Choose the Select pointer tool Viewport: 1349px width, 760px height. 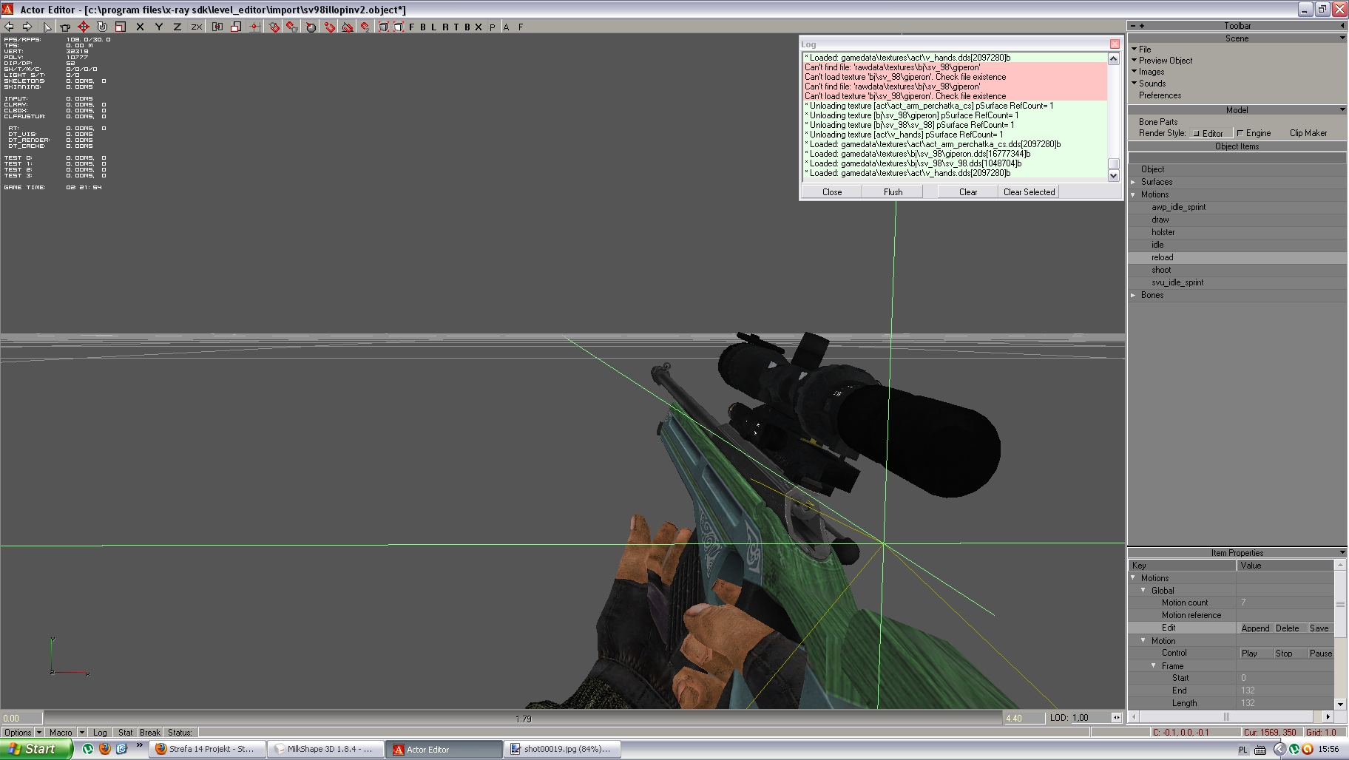point(47,27)
